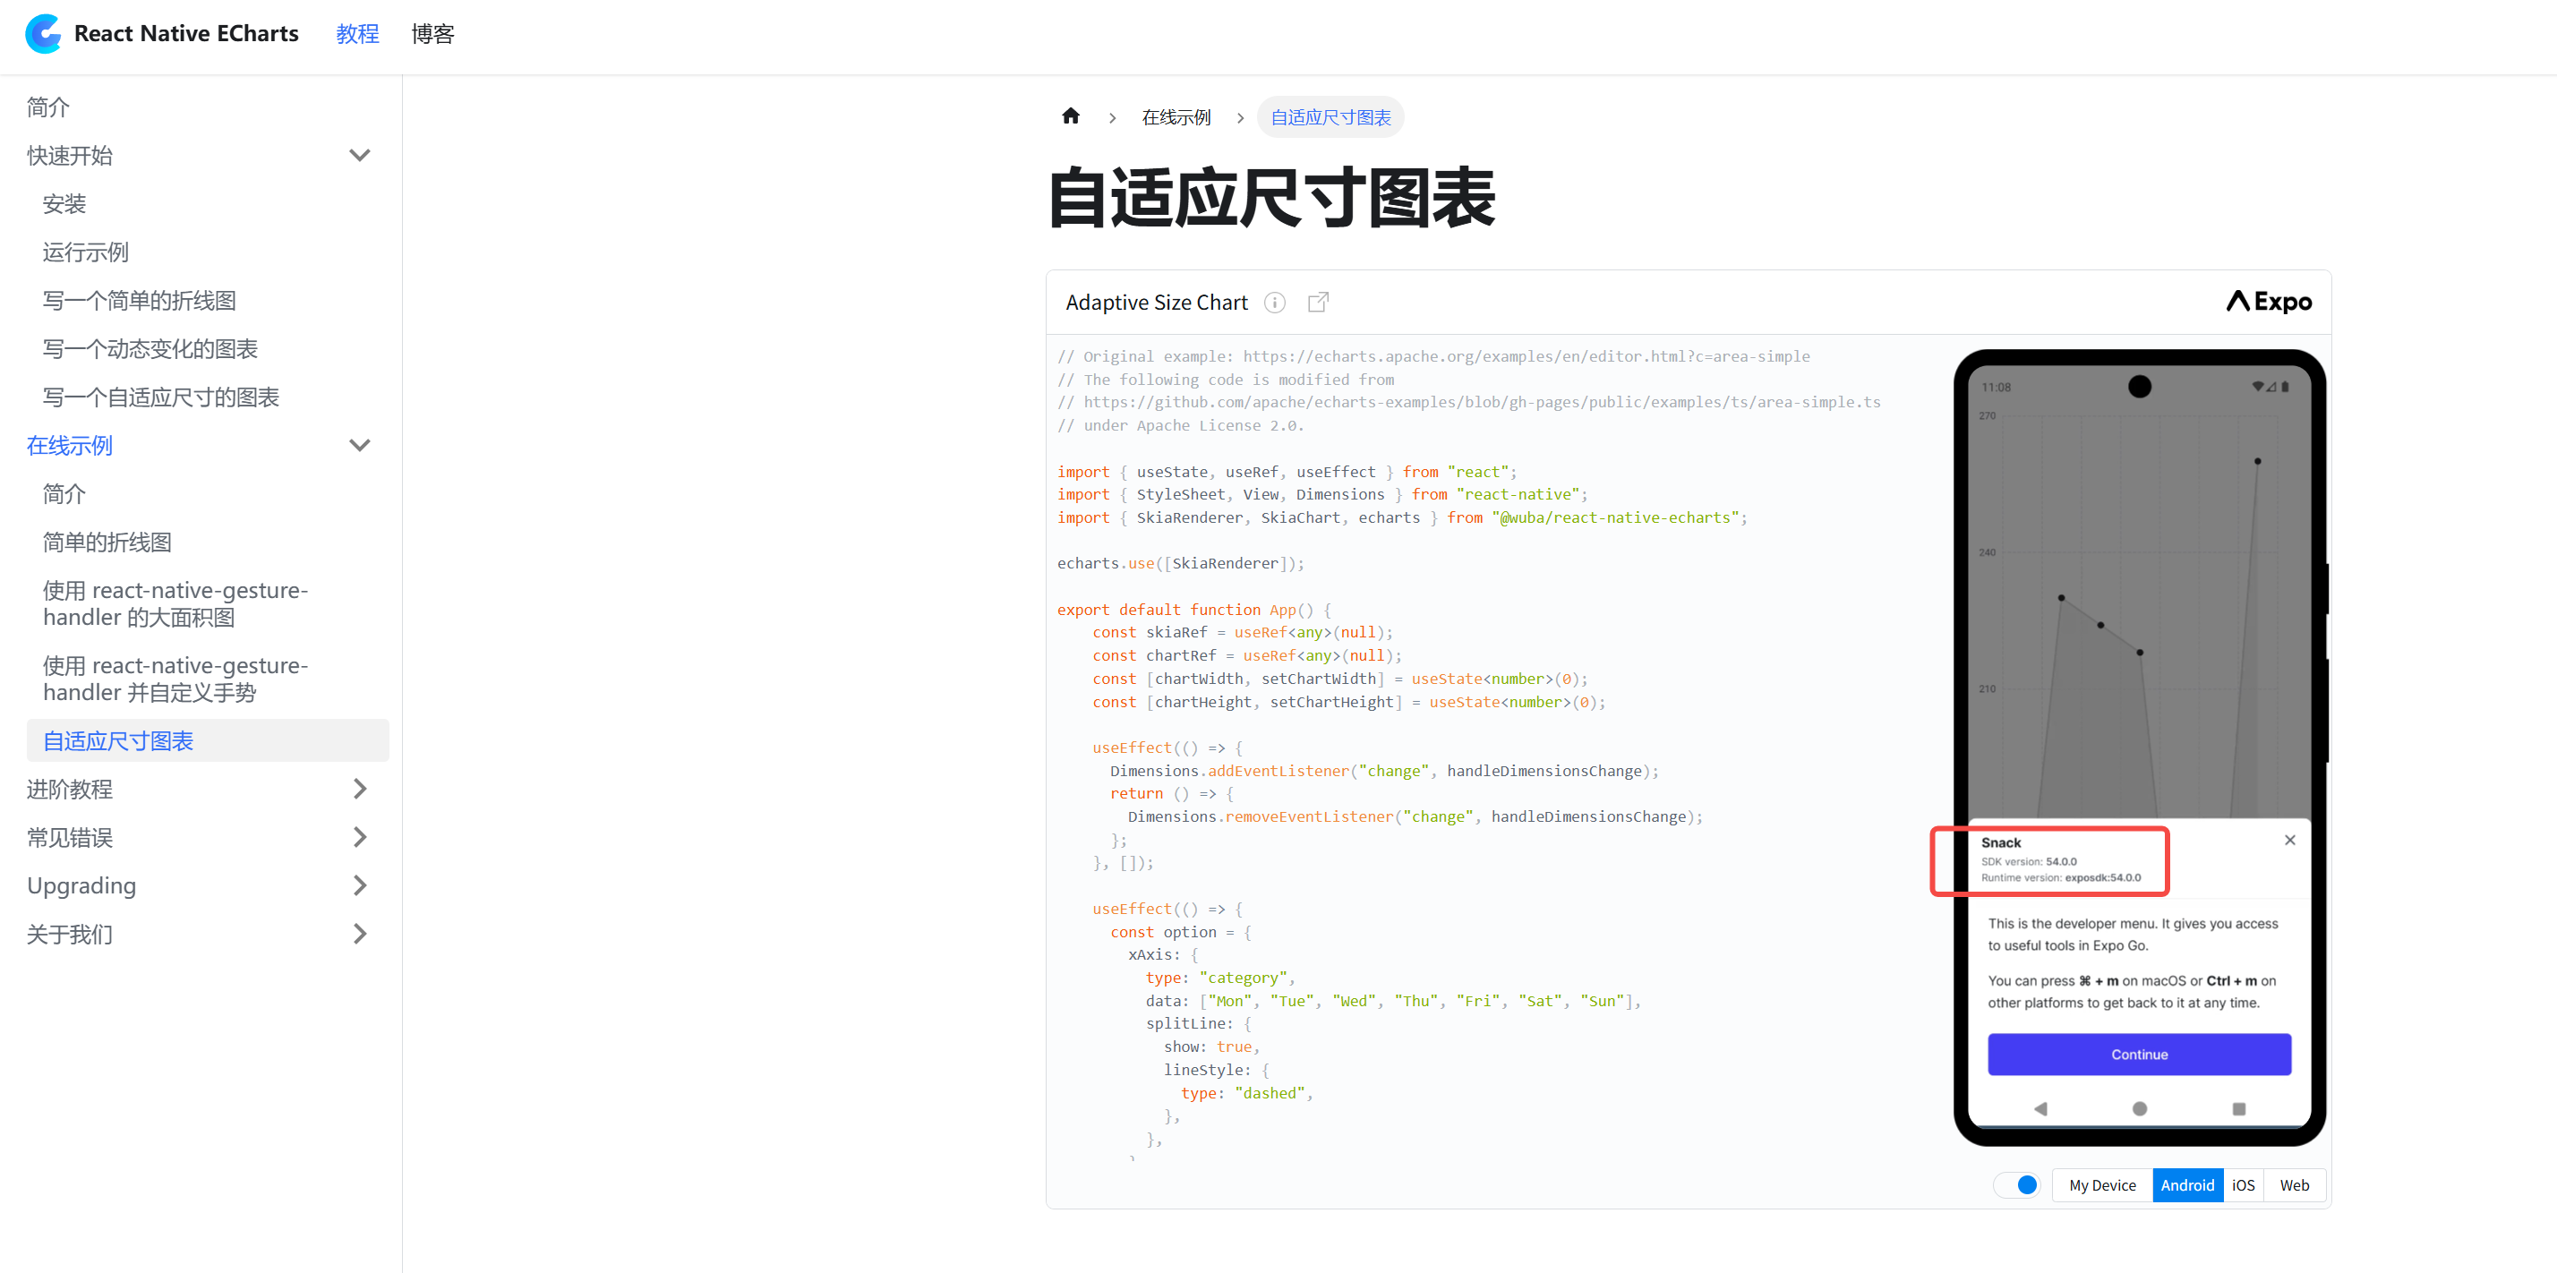Click the code line importing from "@wuba/react-native-echarts"
Image resolution: width=2557 pixels, height=1273 pixels.
pos(1401,517)
